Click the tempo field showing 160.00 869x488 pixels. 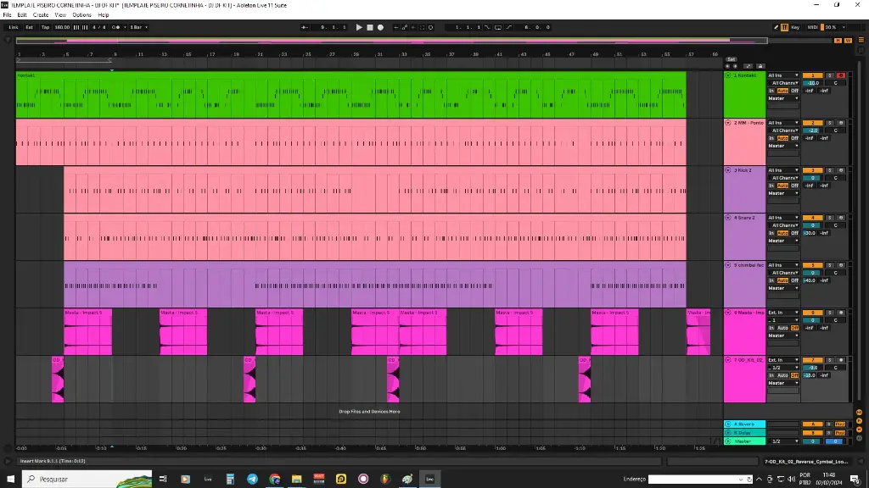click(62, 27)
